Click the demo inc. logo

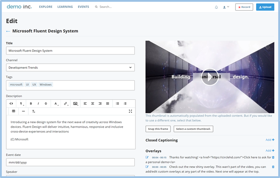[19, 7]
